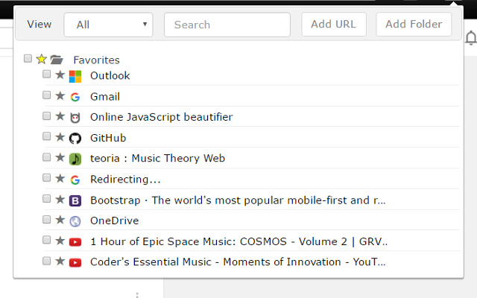Tick the checkbox beside GitHub
Image resolution: width=477 pixels, height=298 pixels.
pyautogui.click(x=47, y=137)
